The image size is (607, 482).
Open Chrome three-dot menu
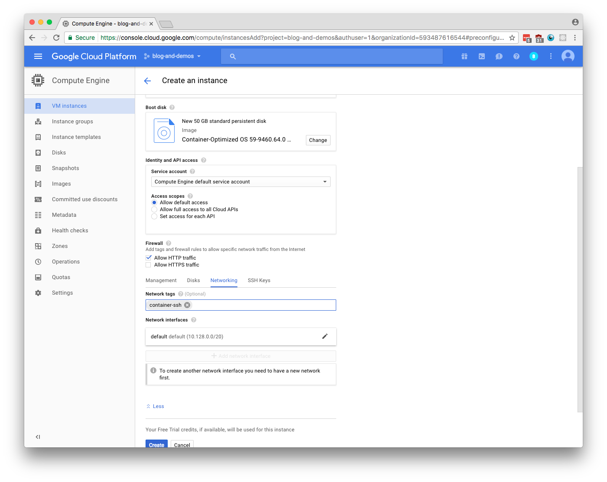(x=575, y=38)
